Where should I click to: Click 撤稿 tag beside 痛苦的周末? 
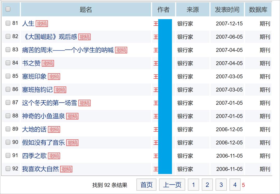pyautogui.click(x=121, y=50)
